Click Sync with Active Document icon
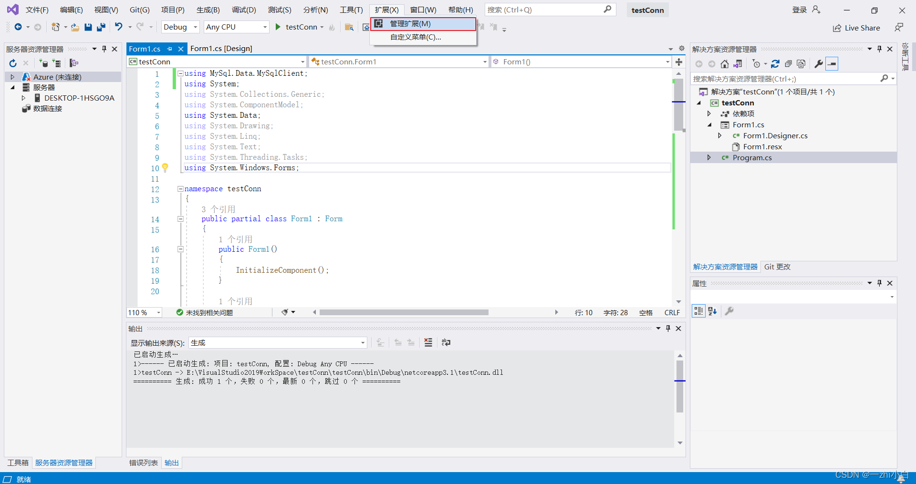The width and height of the screenshot is (916, 484). point(775,64)
